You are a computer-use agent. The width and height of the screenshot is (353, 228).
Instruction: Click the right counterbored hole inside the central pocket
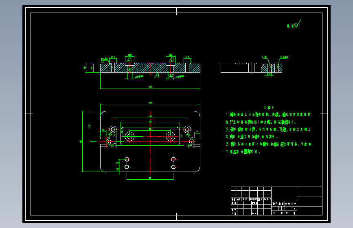click(171, 136)
